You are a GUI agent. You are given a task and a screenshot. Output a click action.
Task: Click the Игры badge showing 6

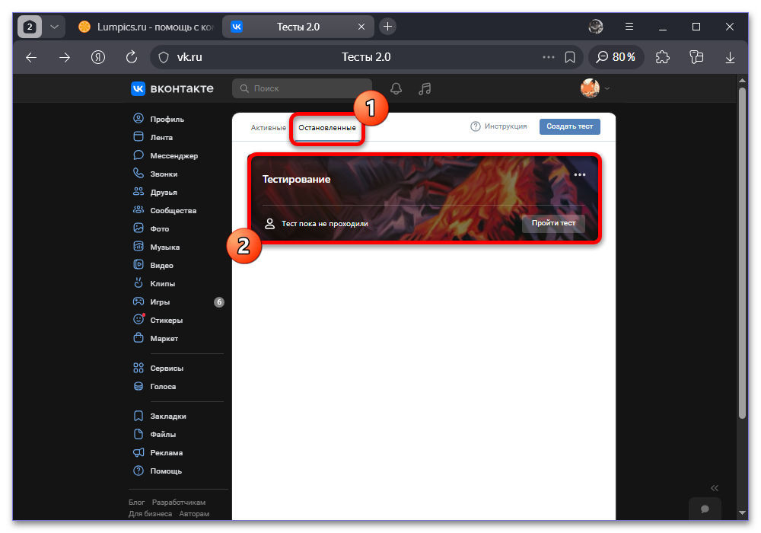click(219, 302)
